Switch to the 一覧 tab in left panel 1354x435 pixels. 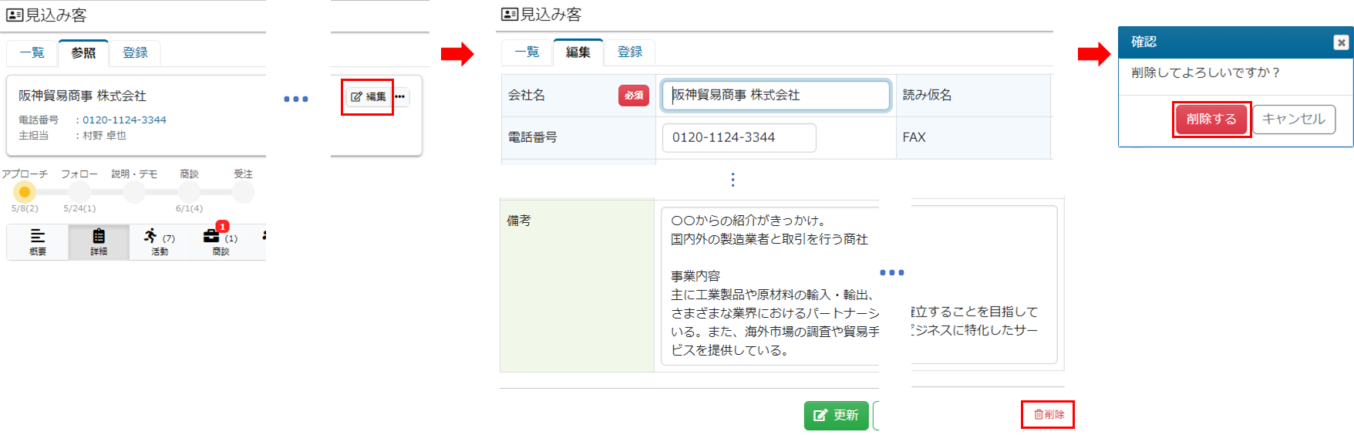coord(32,53)
